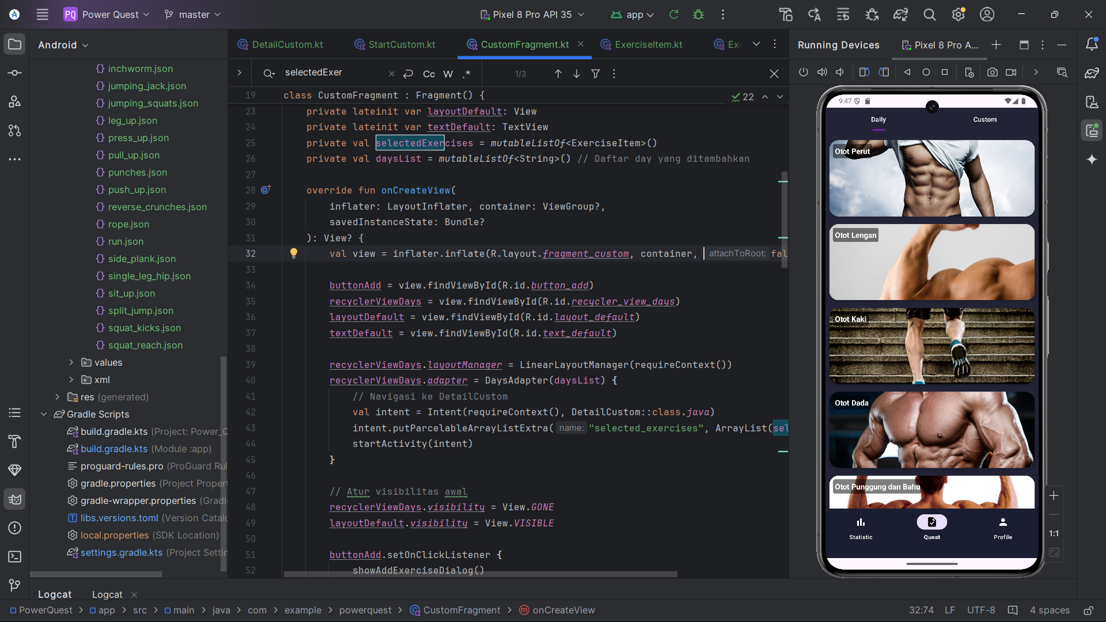
Task: Take emulator screenshot camera icon
Action: [992, 73]
